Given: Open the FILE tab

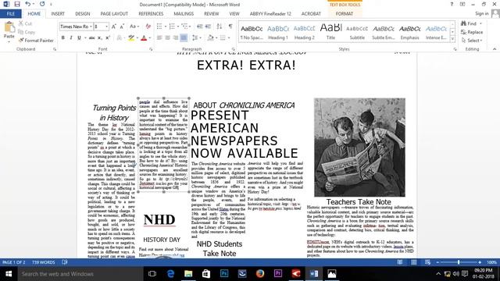Looking at the screenshot, I should tap(10, 14).
